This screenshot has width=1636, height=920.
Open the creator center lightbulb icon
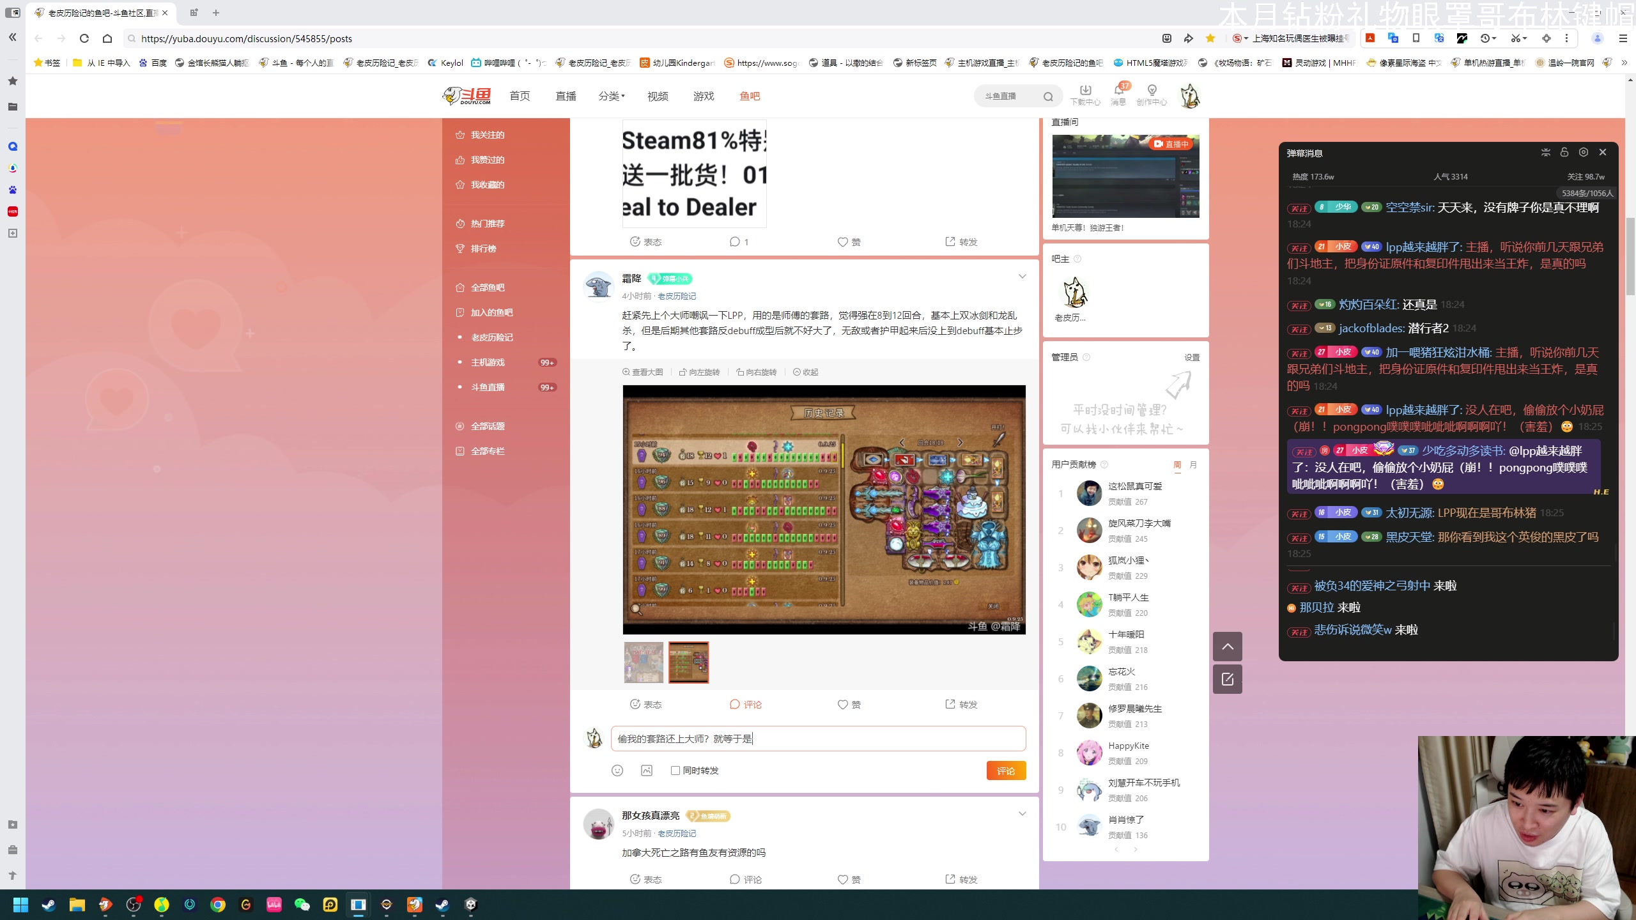(1152, 95)
